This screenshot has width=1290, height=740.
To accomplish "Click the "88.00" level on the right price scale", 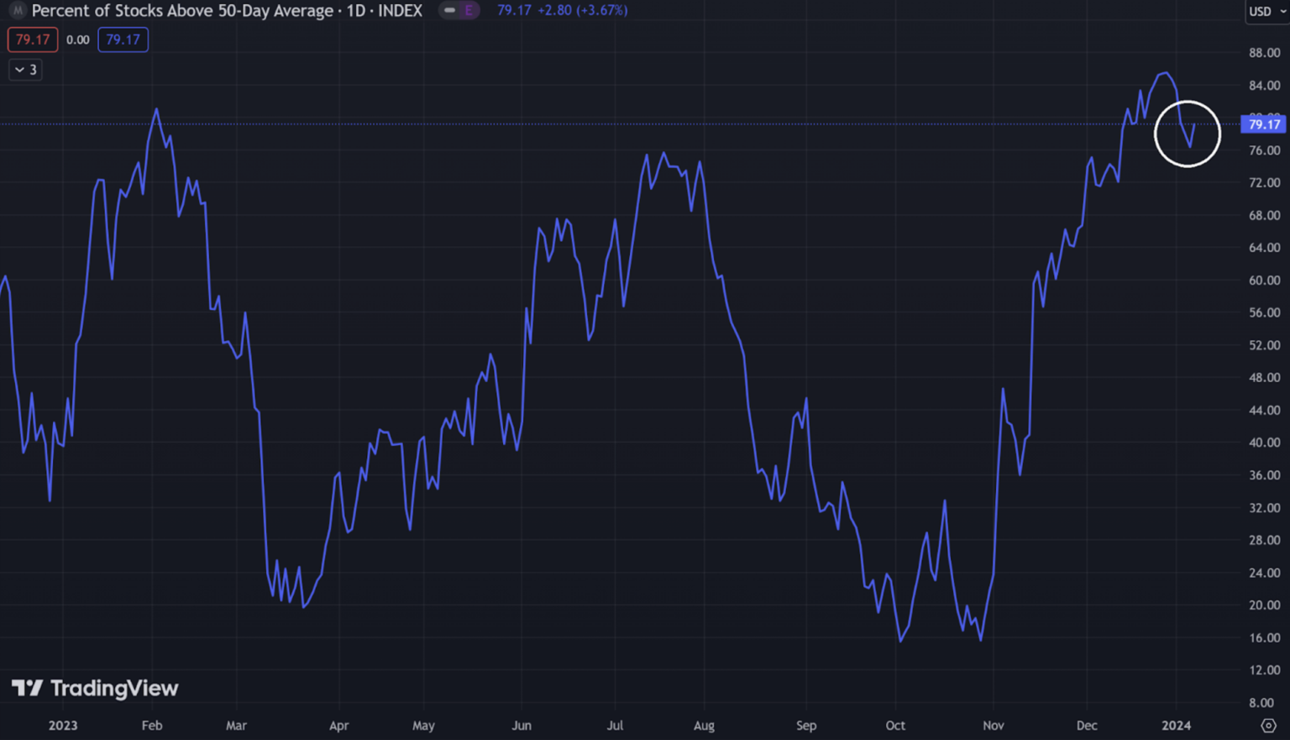I will [x=1264, y=52].
